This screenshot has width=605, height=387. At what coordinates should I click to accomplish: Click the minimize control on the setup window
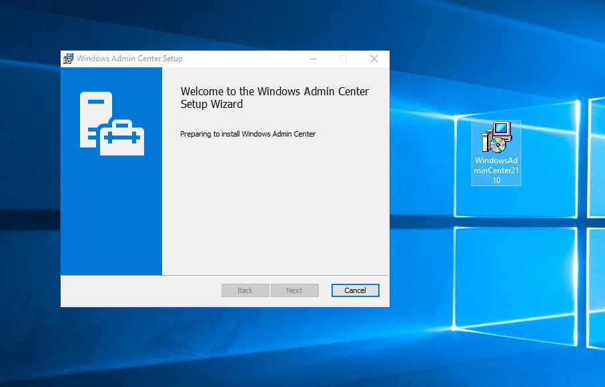(313, 59)
